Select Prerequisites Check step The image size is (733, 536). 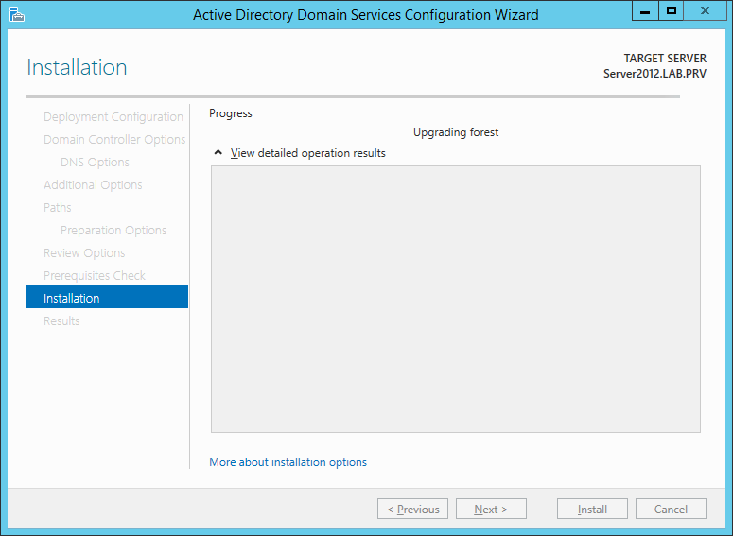[x=95, y=276]
